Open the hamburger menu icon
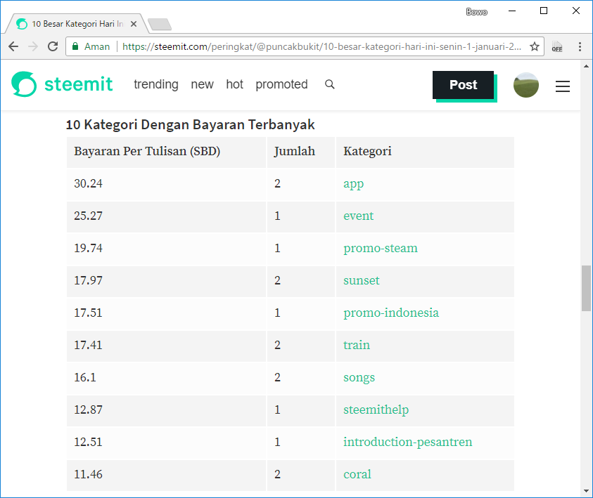 click(562, 86)
